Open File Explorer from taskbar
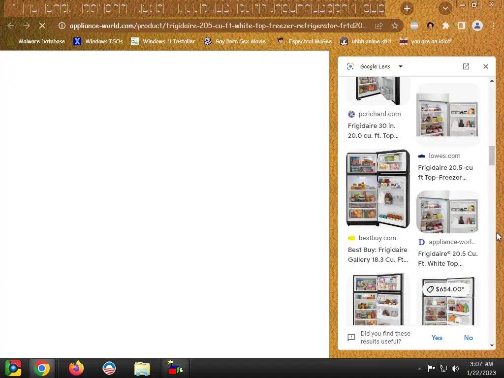Image resolution: width=504 pixels, height=378 pixels. pos(142,368)
